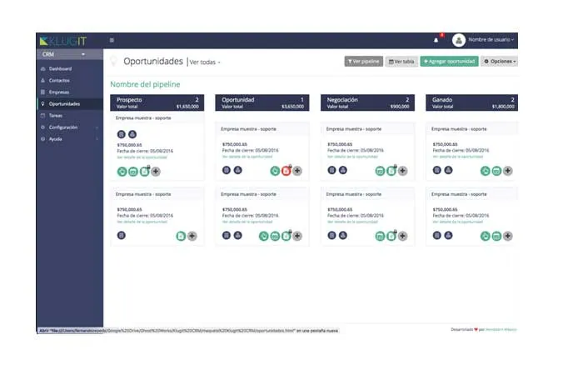
Task: Click the notification bell icon
Action: 436,40
